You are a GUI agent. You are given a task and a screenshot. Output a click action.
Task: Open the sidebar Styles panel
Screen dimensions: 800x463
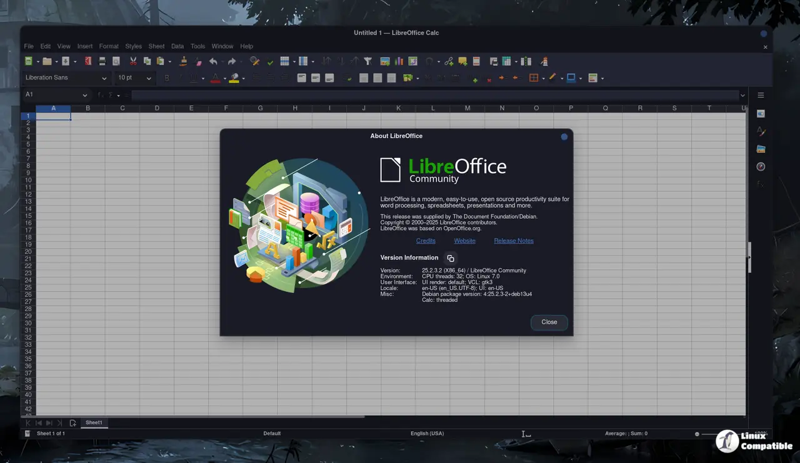coord(761,131)
